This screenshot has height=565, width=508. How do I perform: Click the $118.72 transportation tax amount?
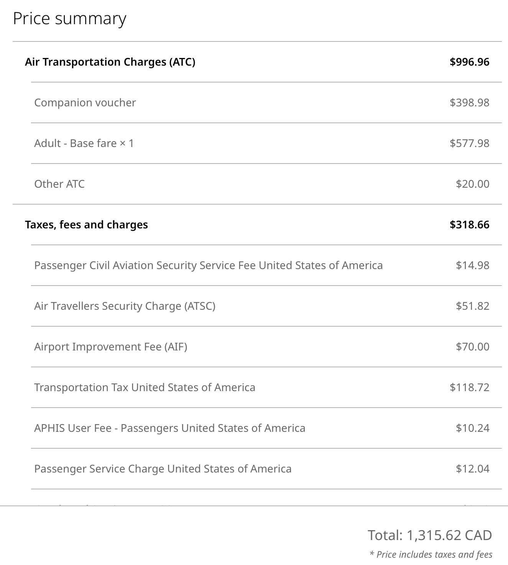[469, 387]
